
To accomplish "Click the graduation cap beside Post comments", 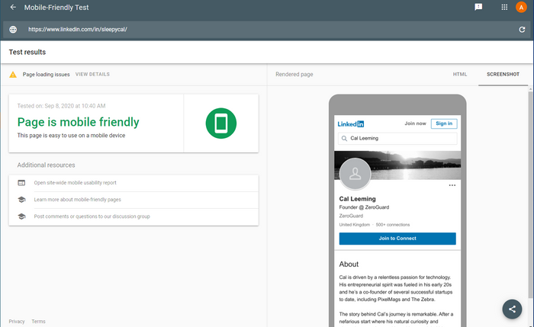I will coord(21,216).
